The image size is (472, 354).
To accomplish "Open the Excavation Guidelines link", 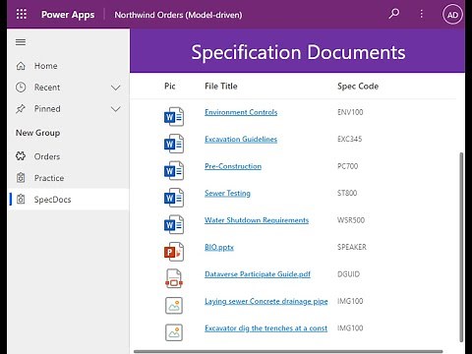I will [241, 139].
